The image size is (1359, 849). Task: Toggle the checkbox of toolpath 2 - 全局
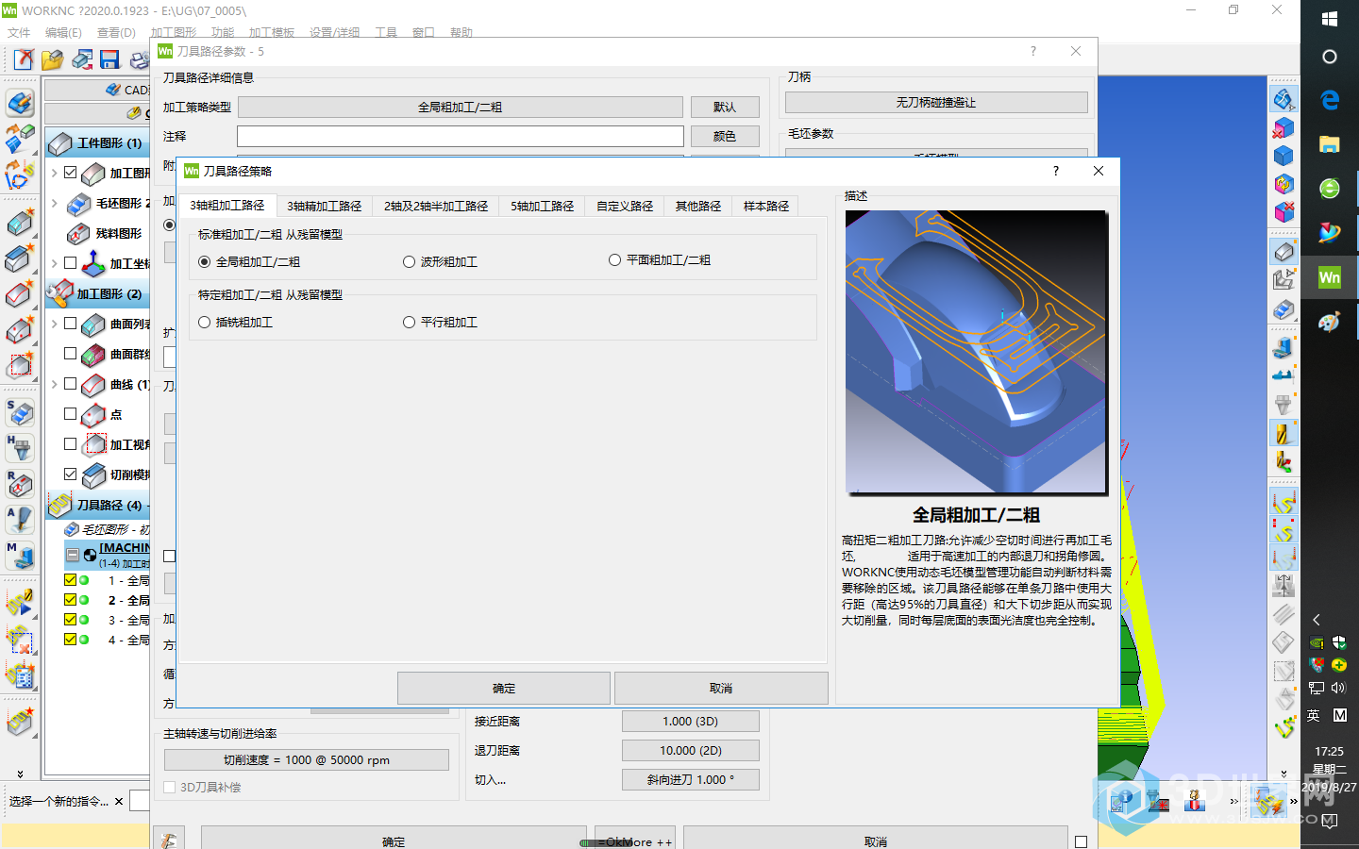click(x=71, y=600)
